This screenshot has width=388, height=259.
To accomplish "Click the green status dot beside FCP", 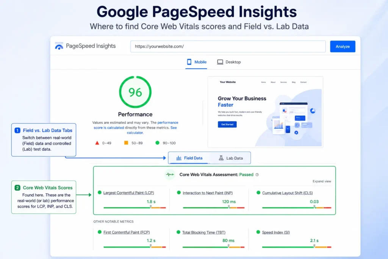I will coord(100,232).
